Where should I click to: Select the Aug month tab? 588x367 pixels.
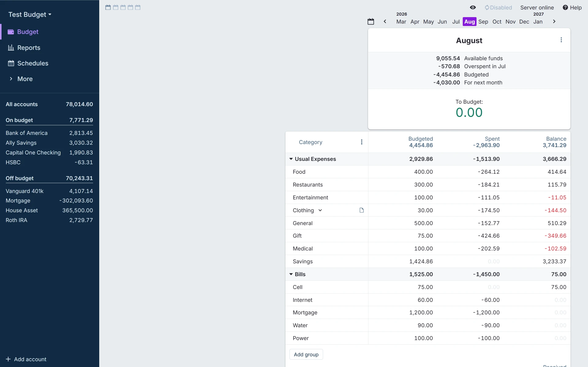point(469,22)
